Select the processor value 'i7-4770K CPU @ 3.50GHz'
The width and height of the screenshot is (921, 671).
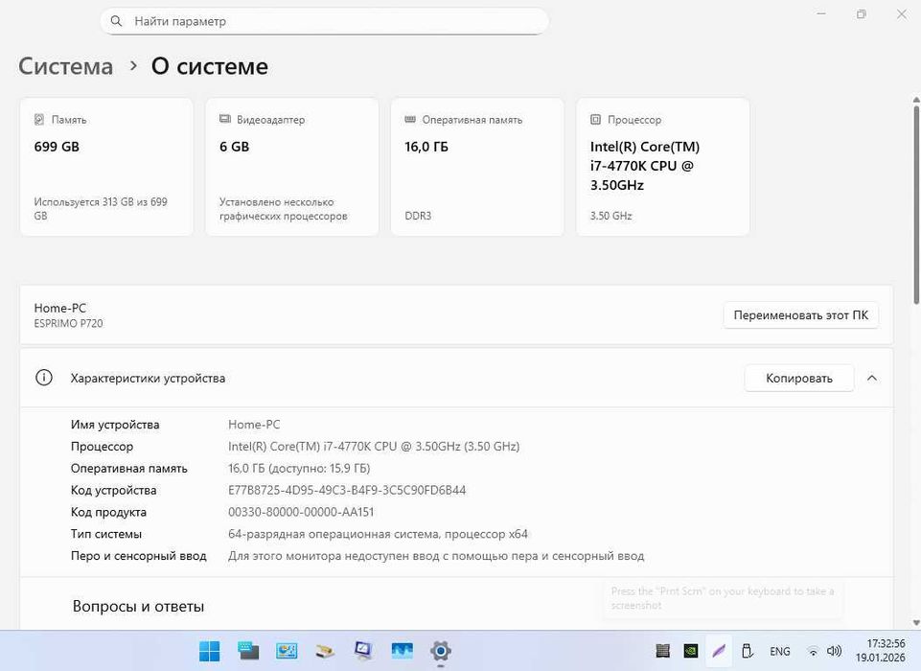tap(374, 447)
